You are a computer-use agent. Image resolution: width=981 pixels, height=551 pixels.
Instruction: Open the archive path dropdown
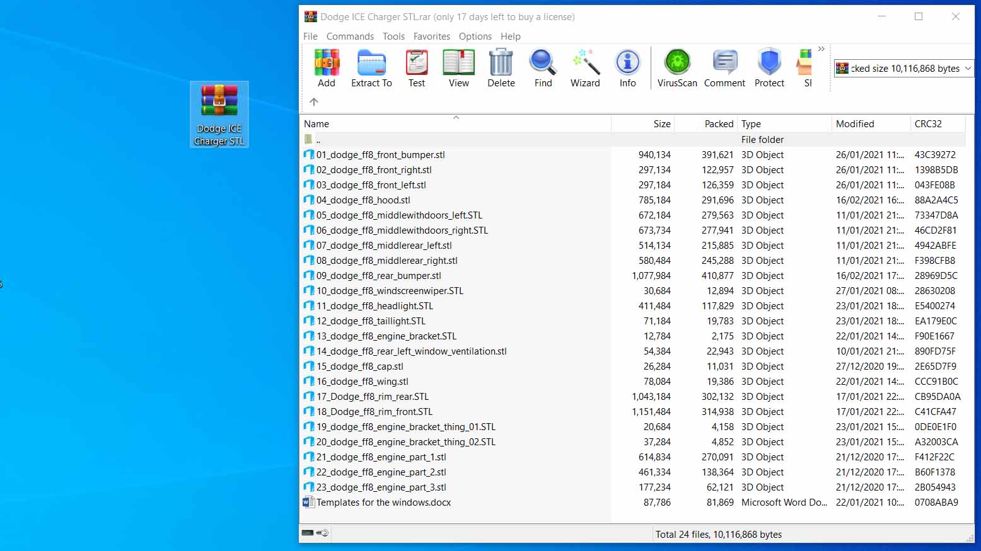[968, 69]
